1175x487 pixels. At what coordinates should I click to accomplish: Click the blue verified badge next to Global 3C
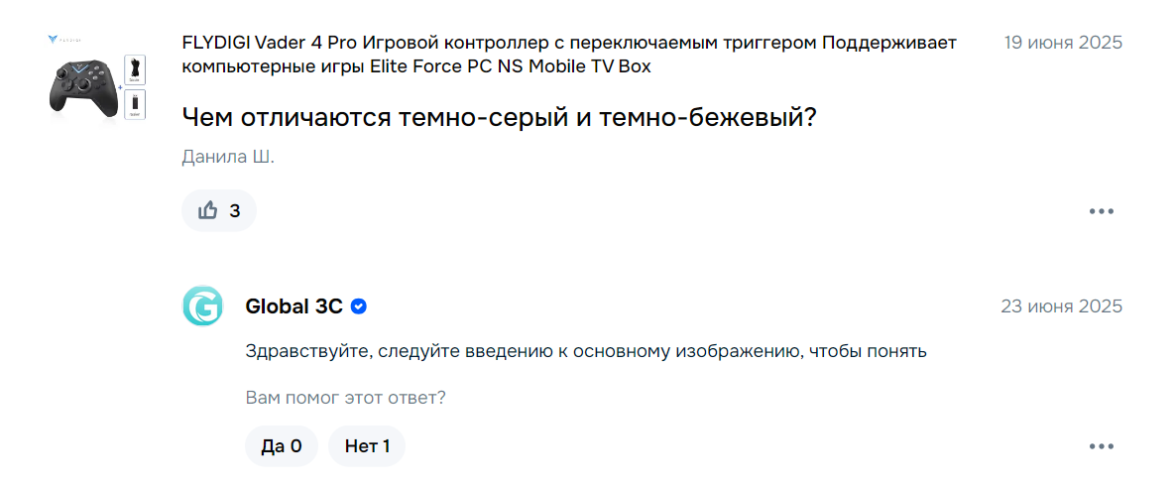coord(359,306)
